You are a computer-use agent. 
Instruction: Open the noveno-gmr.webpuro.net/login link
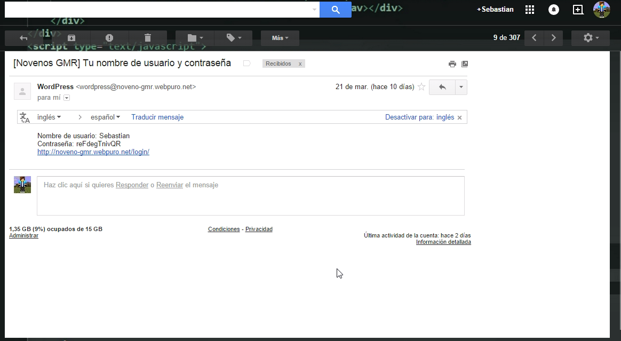pyautogui.click(x=93, y=152)
